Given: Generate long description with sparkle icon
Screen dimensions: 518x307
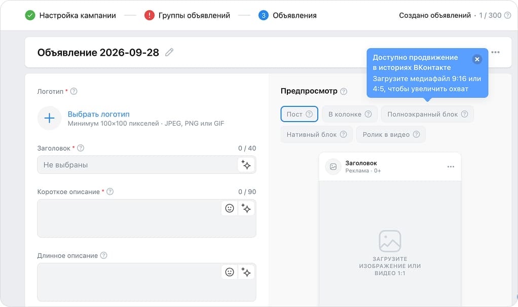Looking at the screenshot, I should 246,272.
